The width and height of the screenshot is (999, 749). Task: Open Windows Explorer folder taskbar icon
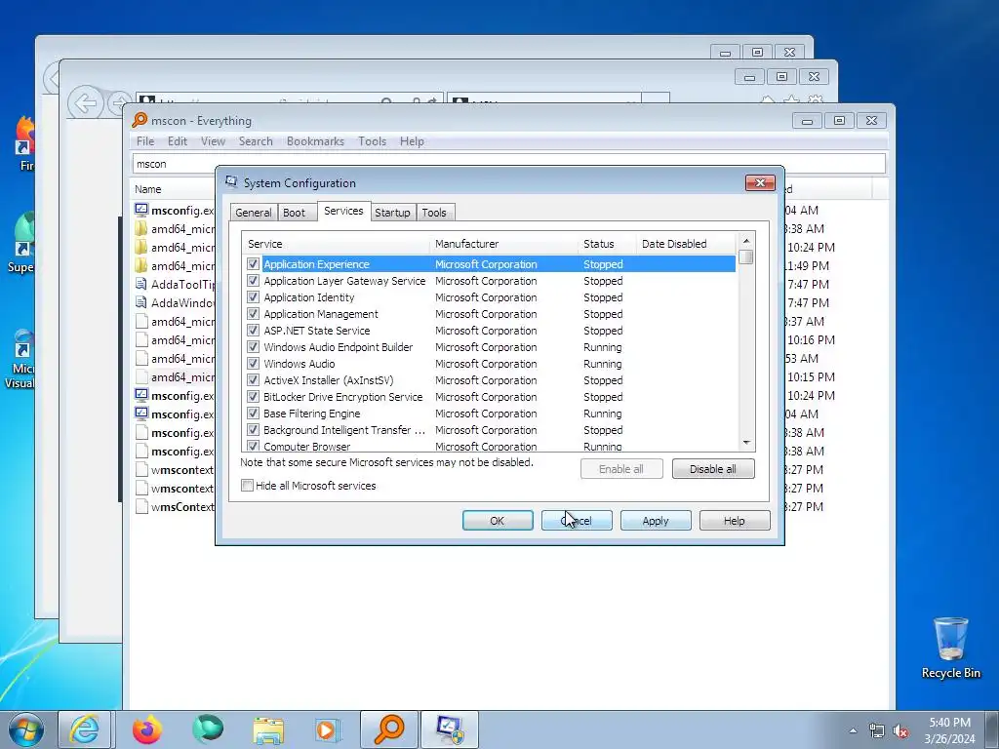coord(268,729)
